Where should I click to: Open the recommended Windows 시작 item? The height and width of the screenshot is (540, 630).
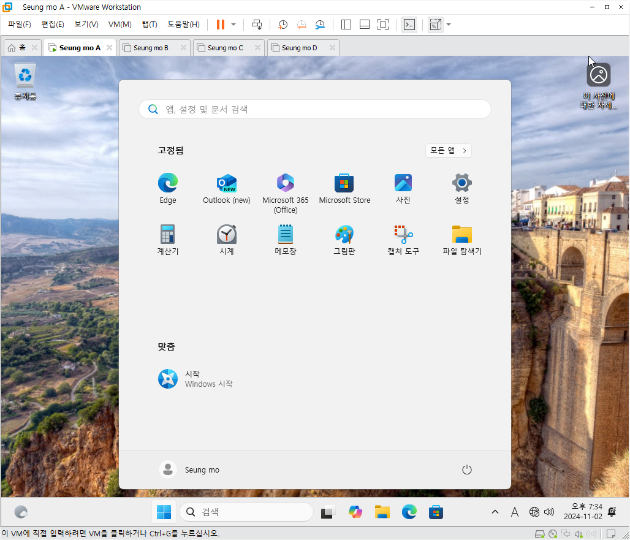point(195,379)
